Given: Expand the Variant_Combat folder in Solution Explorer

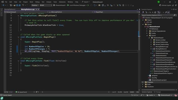Looking at the screenshot, I should click(151, 40).
